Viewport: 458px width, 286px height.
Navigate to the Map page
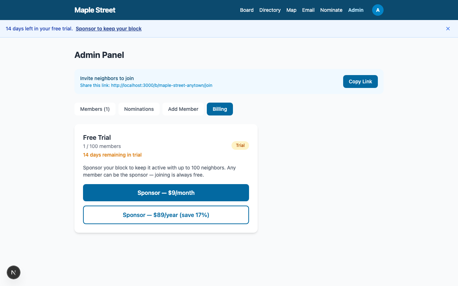tap(291, 10)
